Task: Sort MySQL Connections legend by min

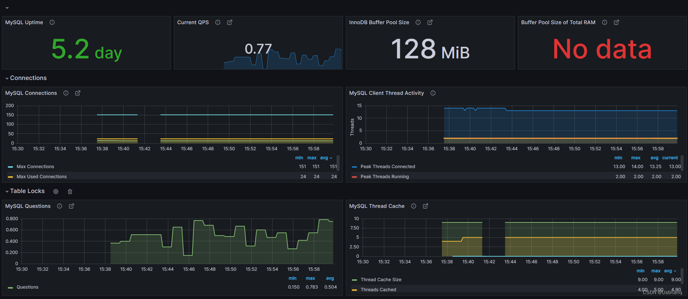Action: click(x=299, y=158)
